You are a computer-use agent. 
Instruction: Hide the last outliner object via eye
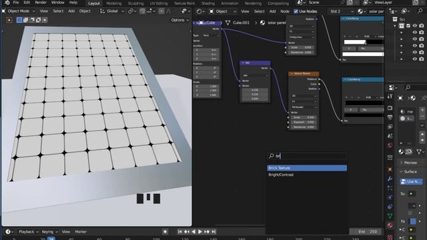414,59
